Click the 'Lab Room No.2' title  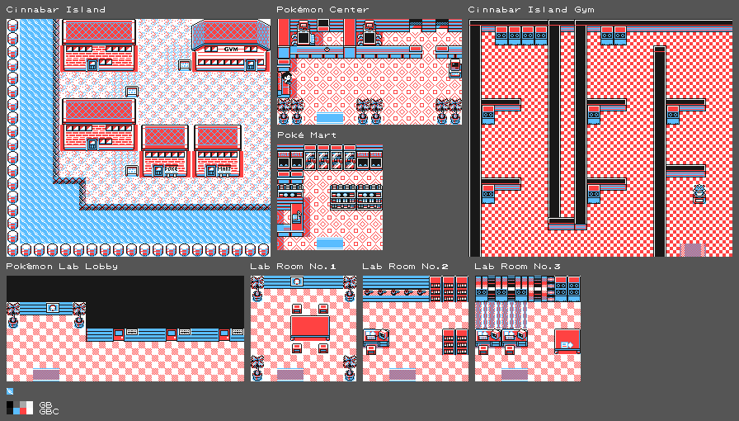tap(405, 266)
